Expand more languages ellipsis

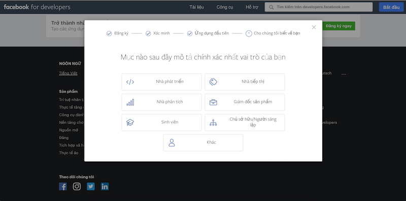tap(344, 74)
